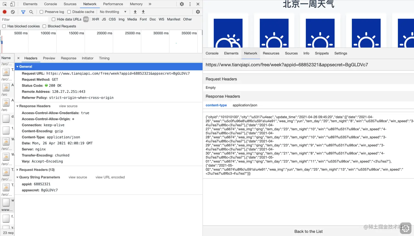Screen dimensions: 414x236
Task: Open the Memory tab
Action: (x=136, y=4)
